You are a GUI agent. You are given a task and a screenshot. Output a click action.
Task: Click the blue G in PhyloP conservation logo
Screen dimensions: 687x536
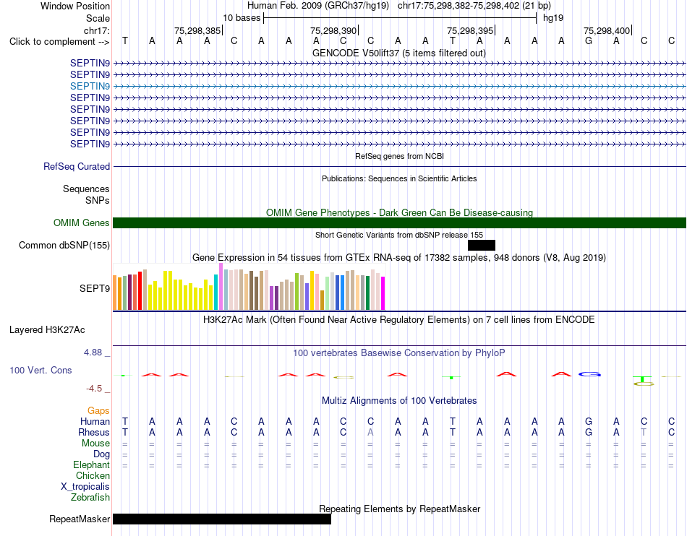click(589, 374)
